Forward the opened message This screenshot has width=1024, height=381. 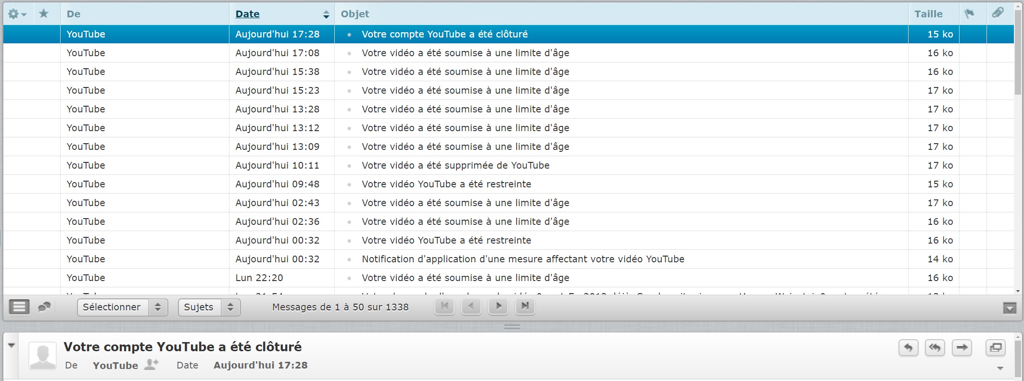point(962,347)
